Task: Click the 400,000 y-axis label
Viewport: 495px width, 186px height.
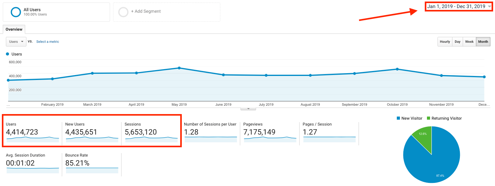Action: tap(15, 76)
